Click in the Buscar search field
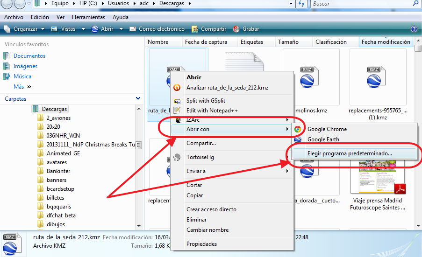This screenshot has height=257, width=422. coord(360,4)
